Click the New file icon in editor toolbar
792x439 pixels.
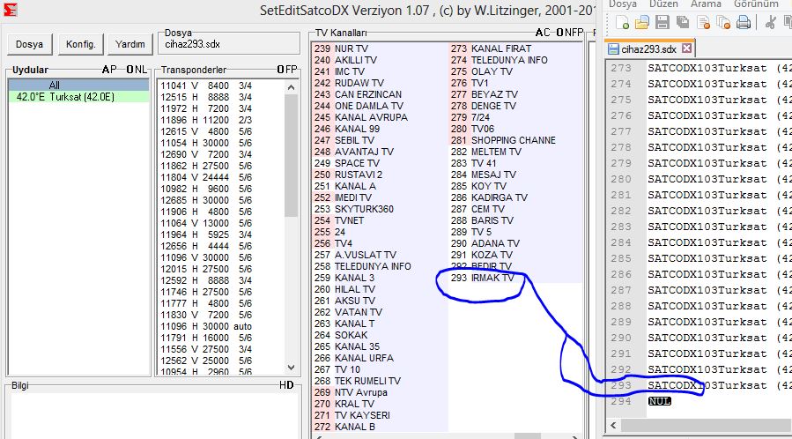click(622, 22)
